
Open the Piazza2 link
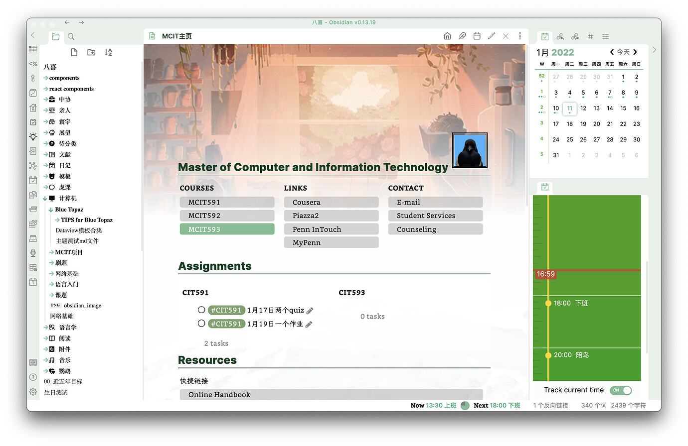coord(331,216)
